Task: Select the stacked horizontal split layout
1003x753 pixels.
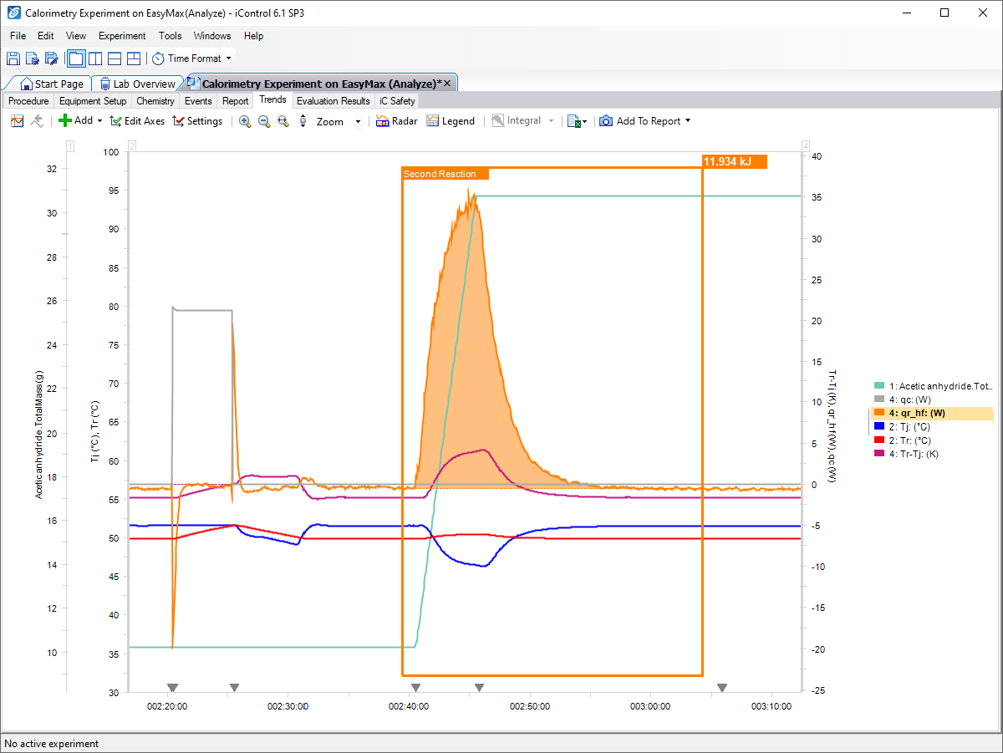Action: (115, 59)
